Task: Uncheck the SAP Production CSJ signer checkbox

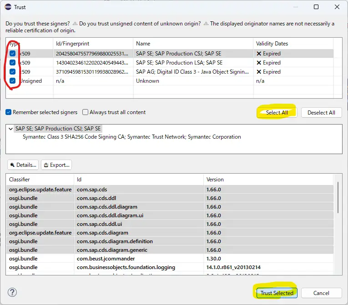Action: pyautogui.click(x=12, y=54)
